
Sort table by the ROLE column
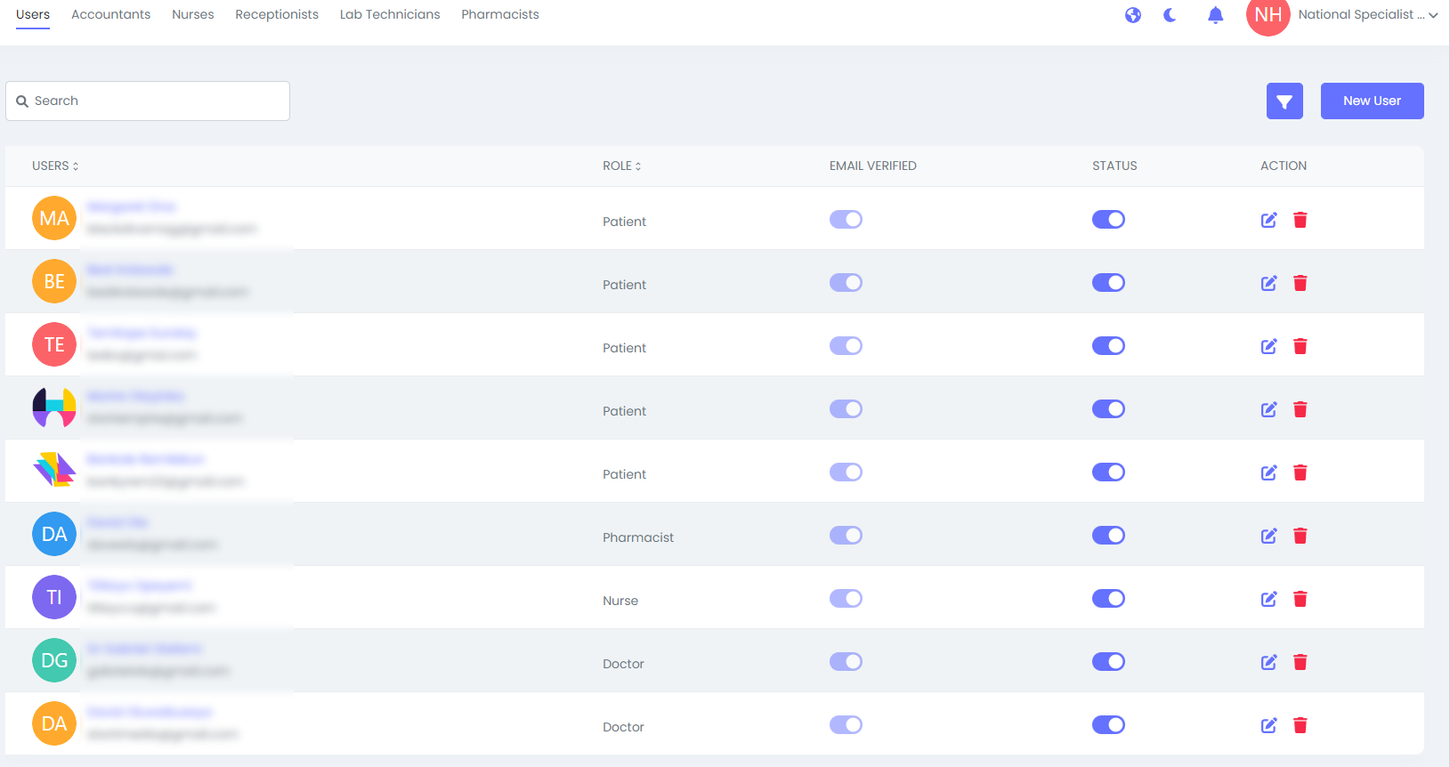pyautogui.click(x=621, y=166)
